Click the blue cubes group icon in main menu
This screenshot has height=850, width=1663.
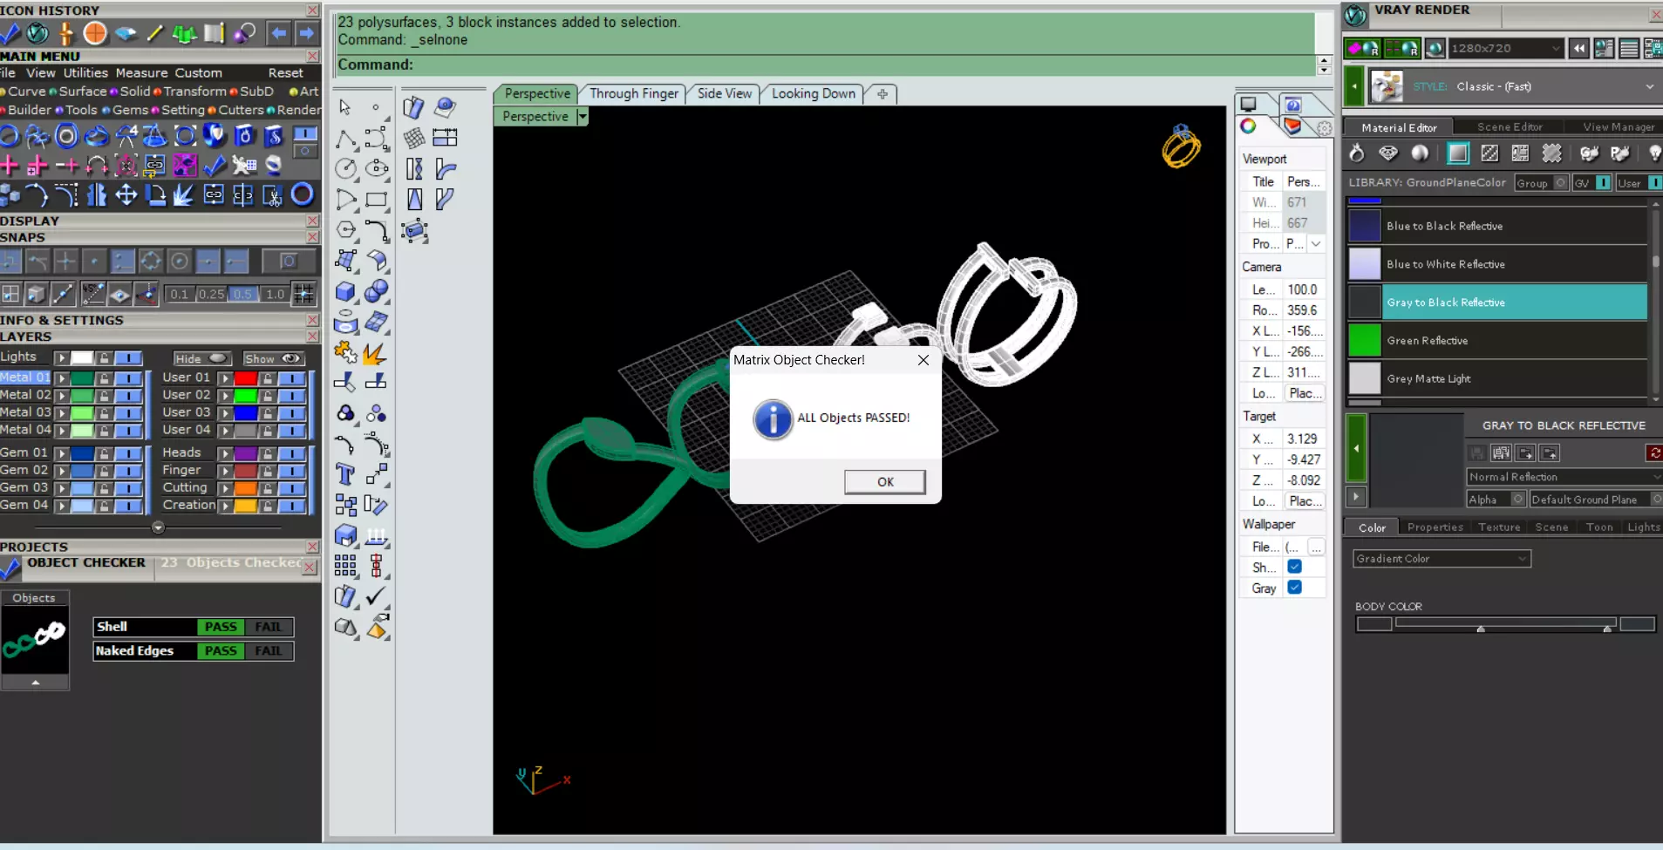[10, 194]
